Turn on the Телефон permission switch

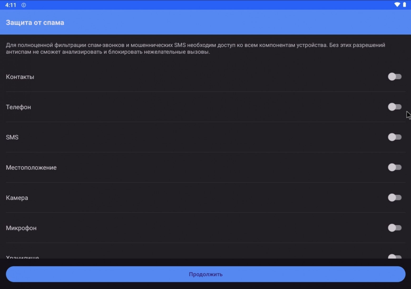(394, 107)
